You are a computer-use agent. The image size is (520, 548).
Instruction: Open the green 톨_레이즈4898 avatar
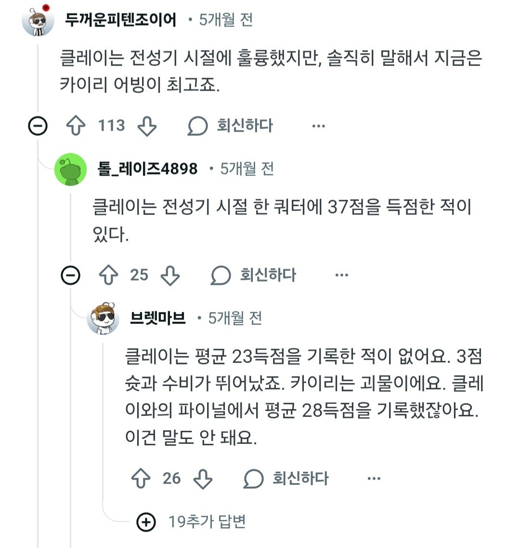(71, 169)
